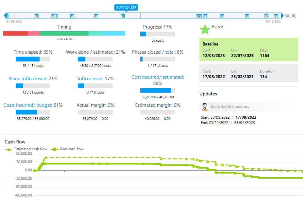Click the 22/11/2022 date tooltip
Screen dimensions: 303x199
point(126,8)
